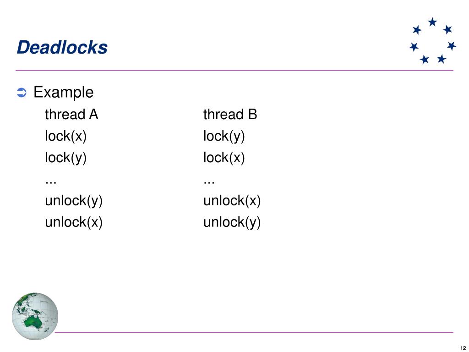Click lock(y) under thread A
This screenshot has height=352, width=469.
coord(66,158)
